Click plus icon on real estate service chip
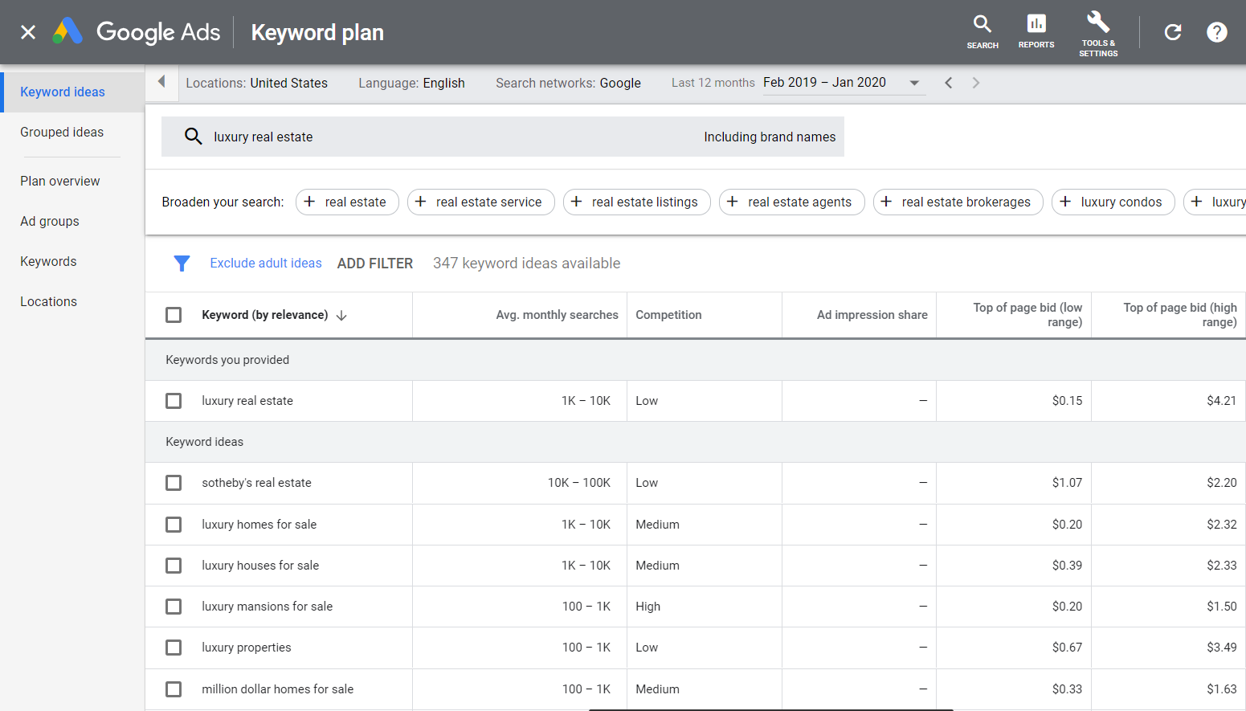 pos(421,202)
